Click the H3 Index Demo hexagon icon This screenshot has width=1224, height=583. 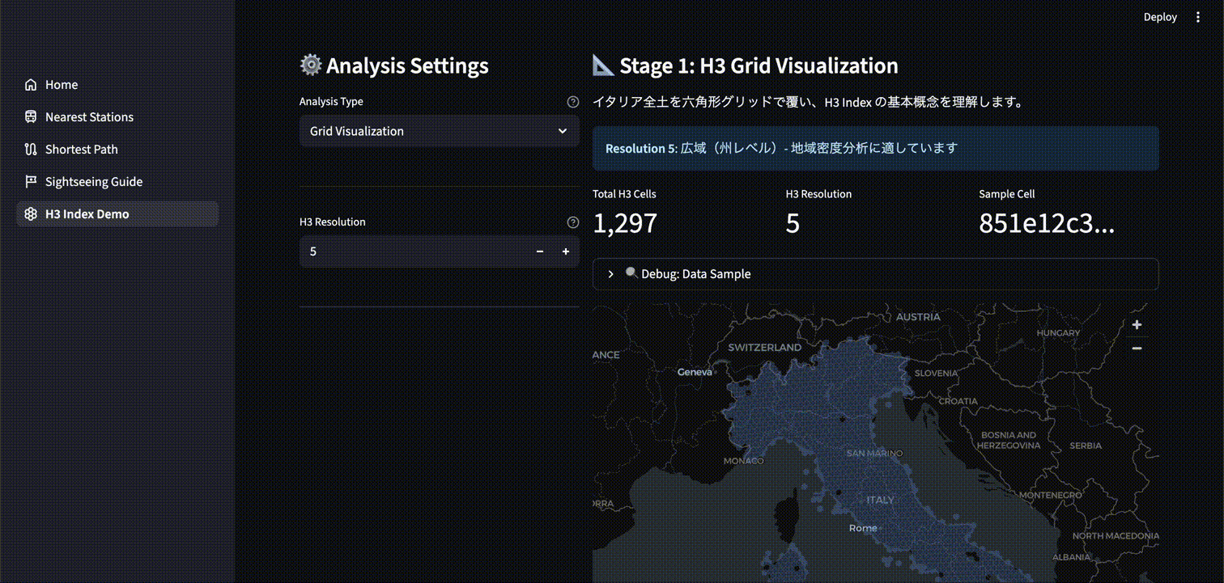[x=31, y=214]
